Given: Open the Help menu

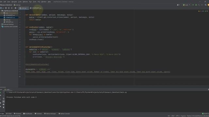Looking at the screenshot, I should click(x=49, y=2).
